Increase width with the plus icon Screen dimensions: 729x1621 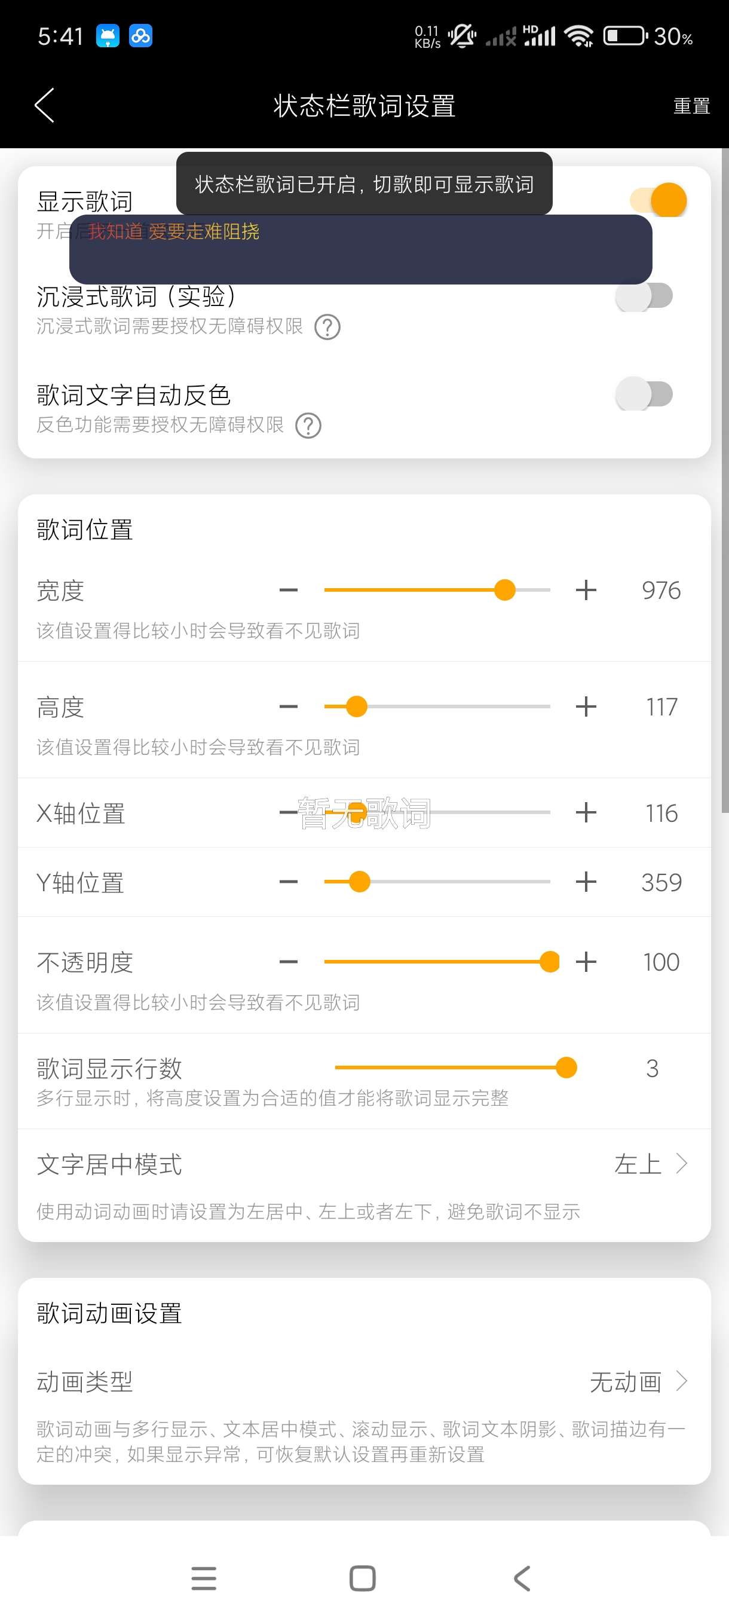[x=586, y=591]
